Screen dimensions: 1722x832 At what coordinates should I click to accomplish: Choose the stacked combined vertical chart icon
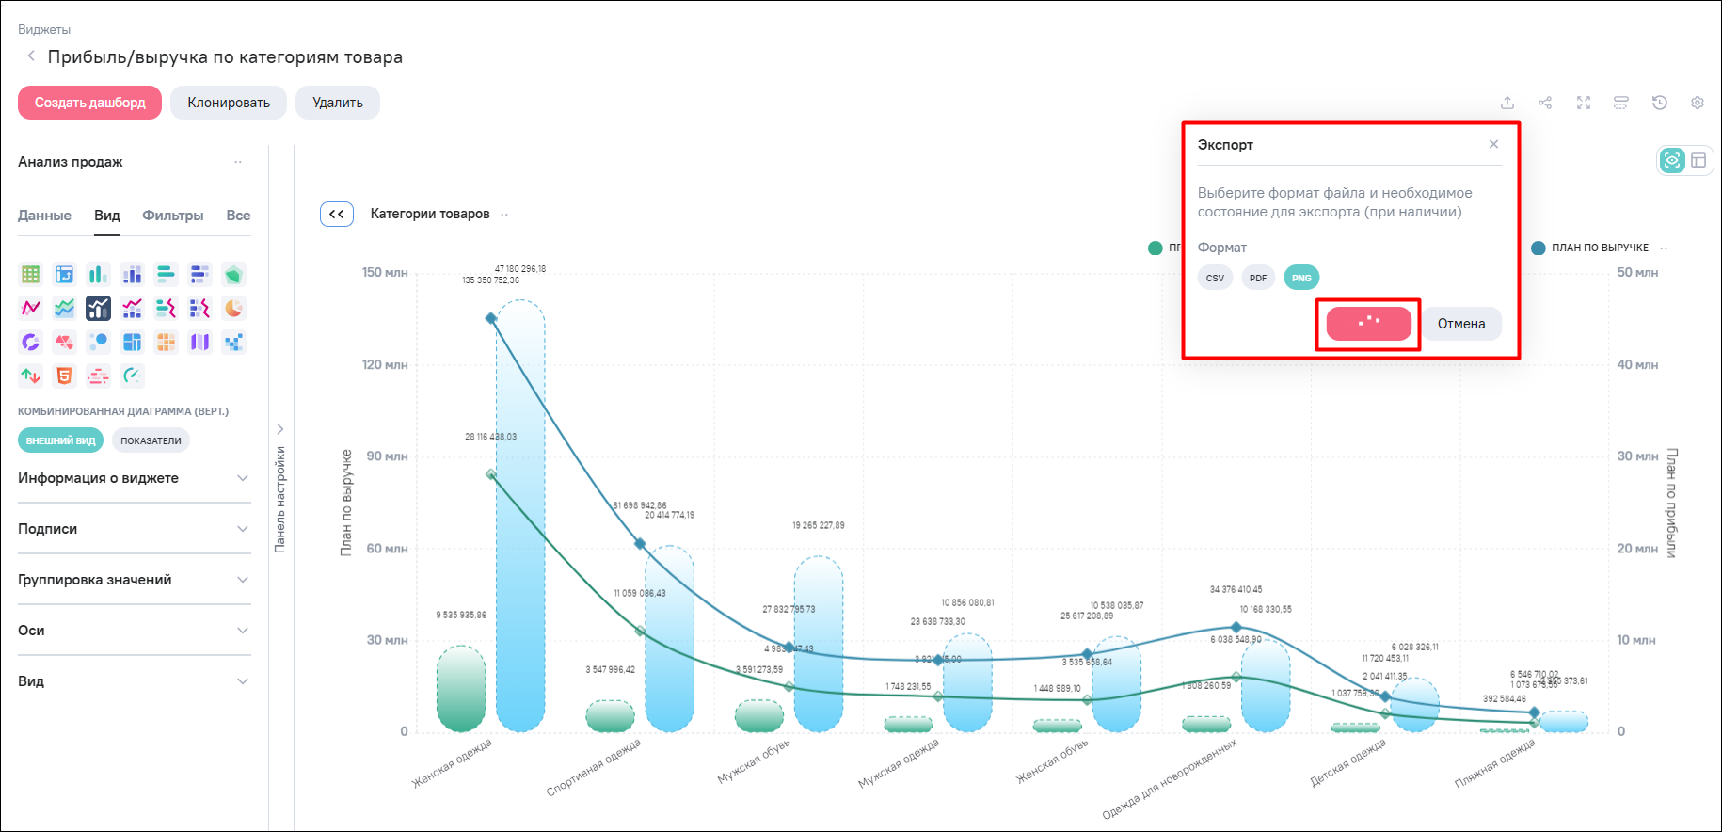tap(132, 308)
